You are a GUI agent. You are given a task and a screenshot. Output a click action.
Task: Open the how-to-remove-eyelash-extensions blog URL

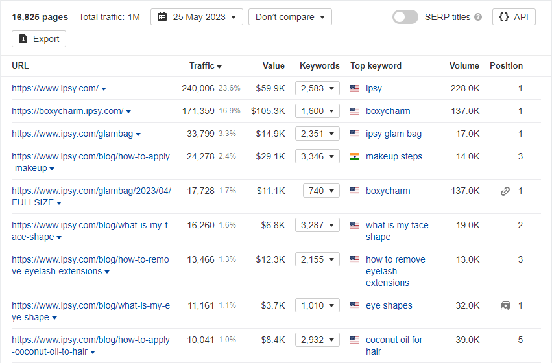click(90, 265)
